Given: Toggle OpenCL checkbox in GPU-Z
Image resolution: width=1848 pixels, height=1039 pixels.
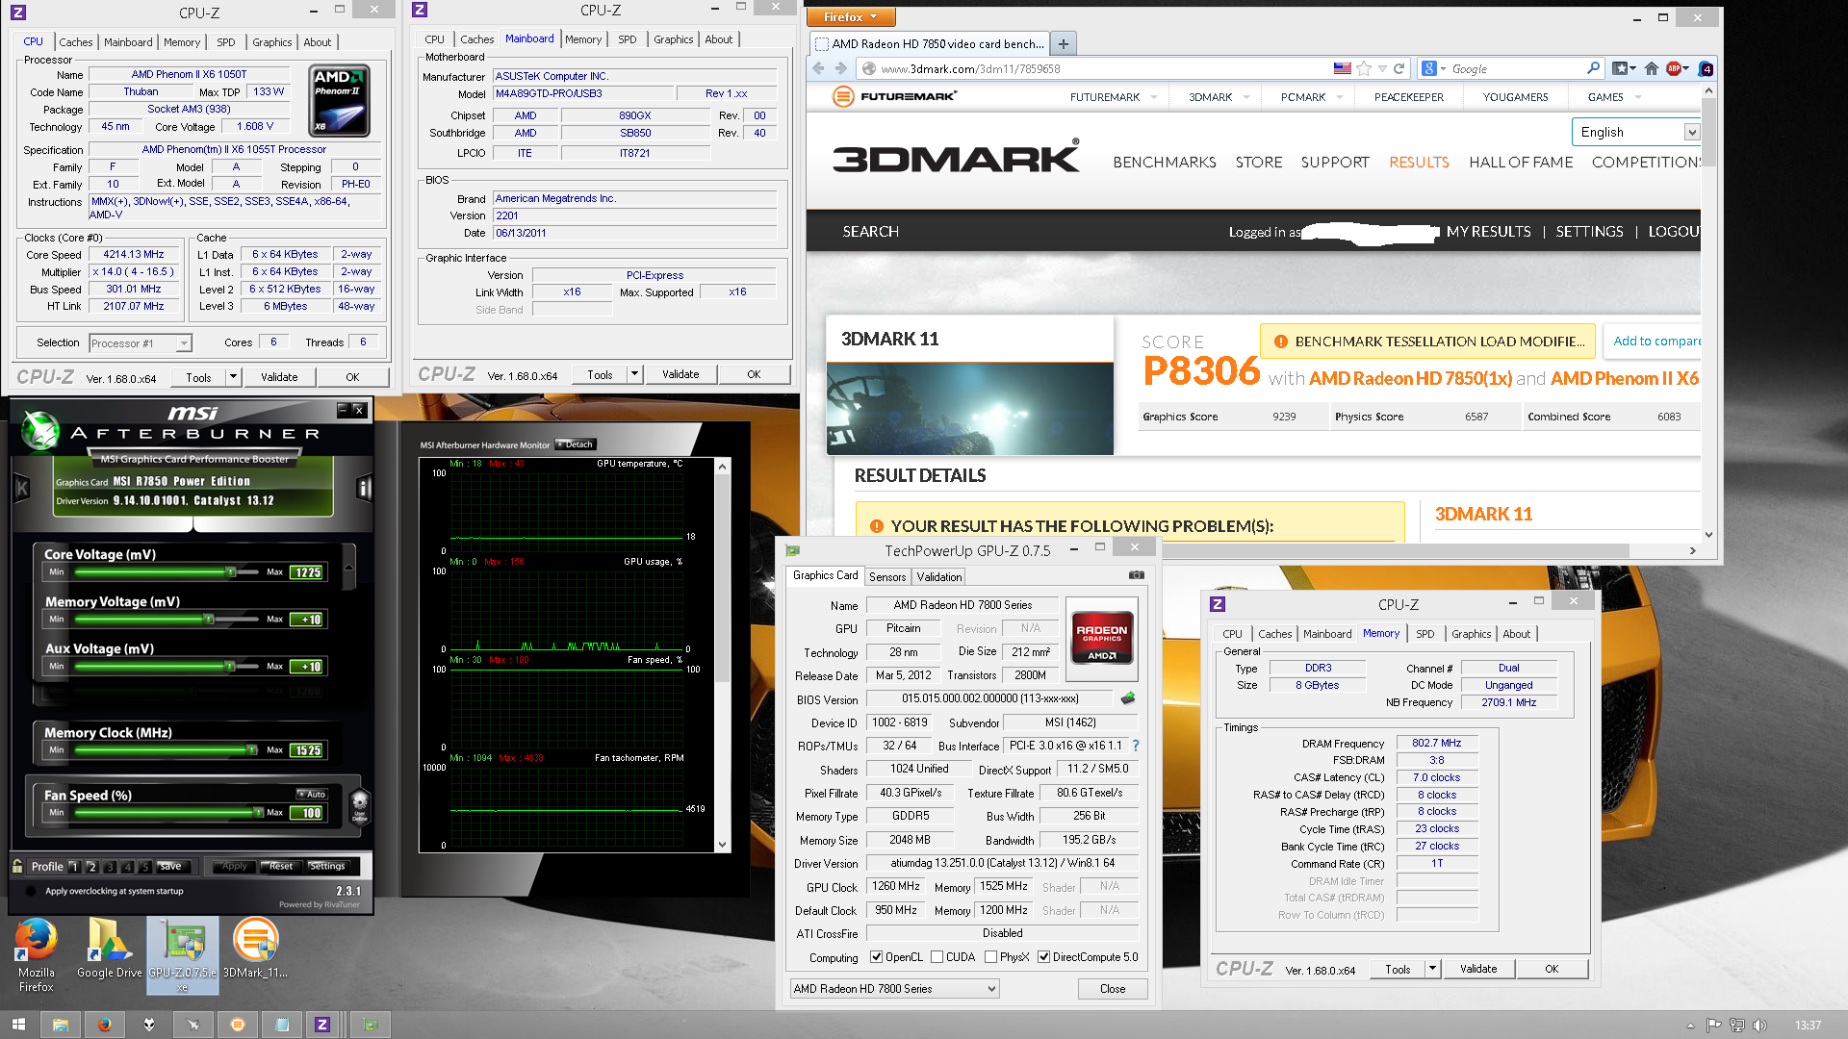Looking at the screenshot, I should 876,957.
